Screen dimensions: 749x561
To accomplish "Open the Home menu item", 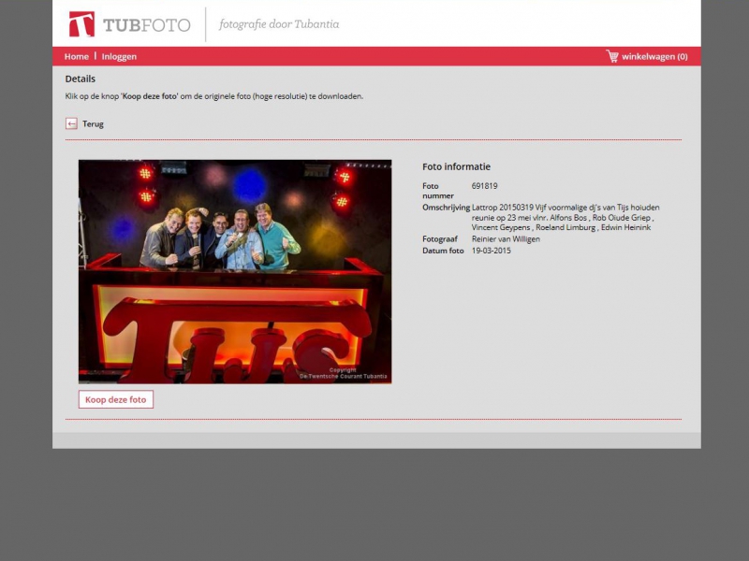I will (77, 56).
